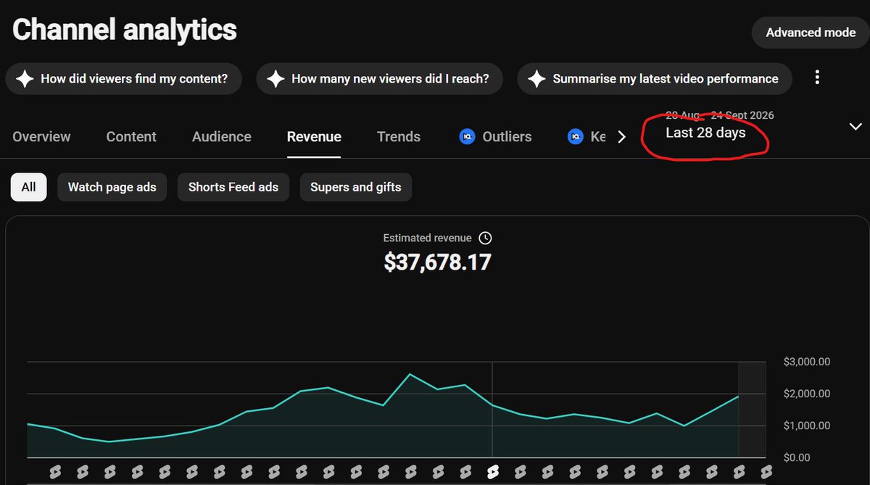Click the Channel analytics heading
The image size is (870, 485).
coord(125,30)
